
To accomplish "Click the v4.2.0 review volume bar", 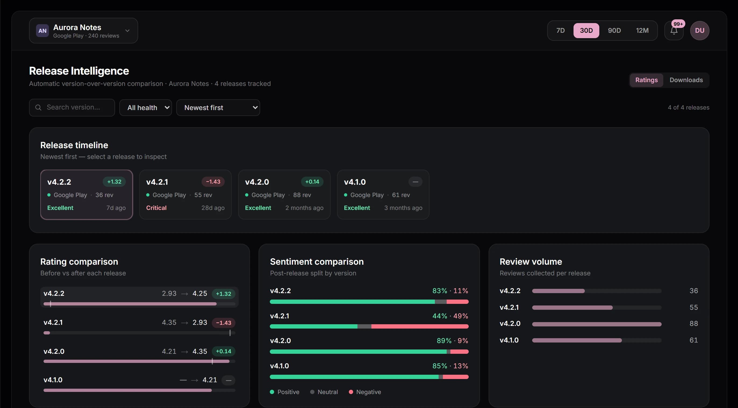I will [x=597, y=324].
